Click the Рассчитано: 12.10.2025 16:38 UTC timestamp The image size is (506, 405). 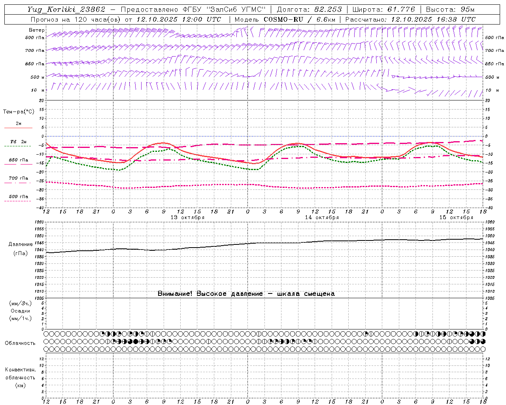tap(410, 19)
